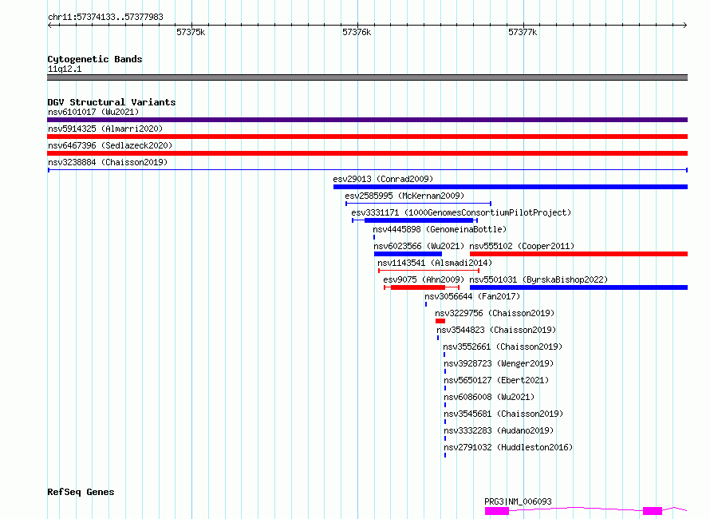Open the esv9075 (Ahn2009) label
710x519 pixels.
tap(424, 279)
